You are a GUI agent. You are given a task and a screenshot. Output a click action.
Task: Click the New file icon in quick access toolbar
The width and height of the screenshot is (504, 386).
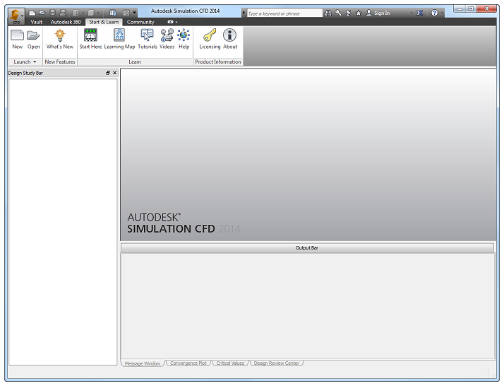[x=32, y=13]
